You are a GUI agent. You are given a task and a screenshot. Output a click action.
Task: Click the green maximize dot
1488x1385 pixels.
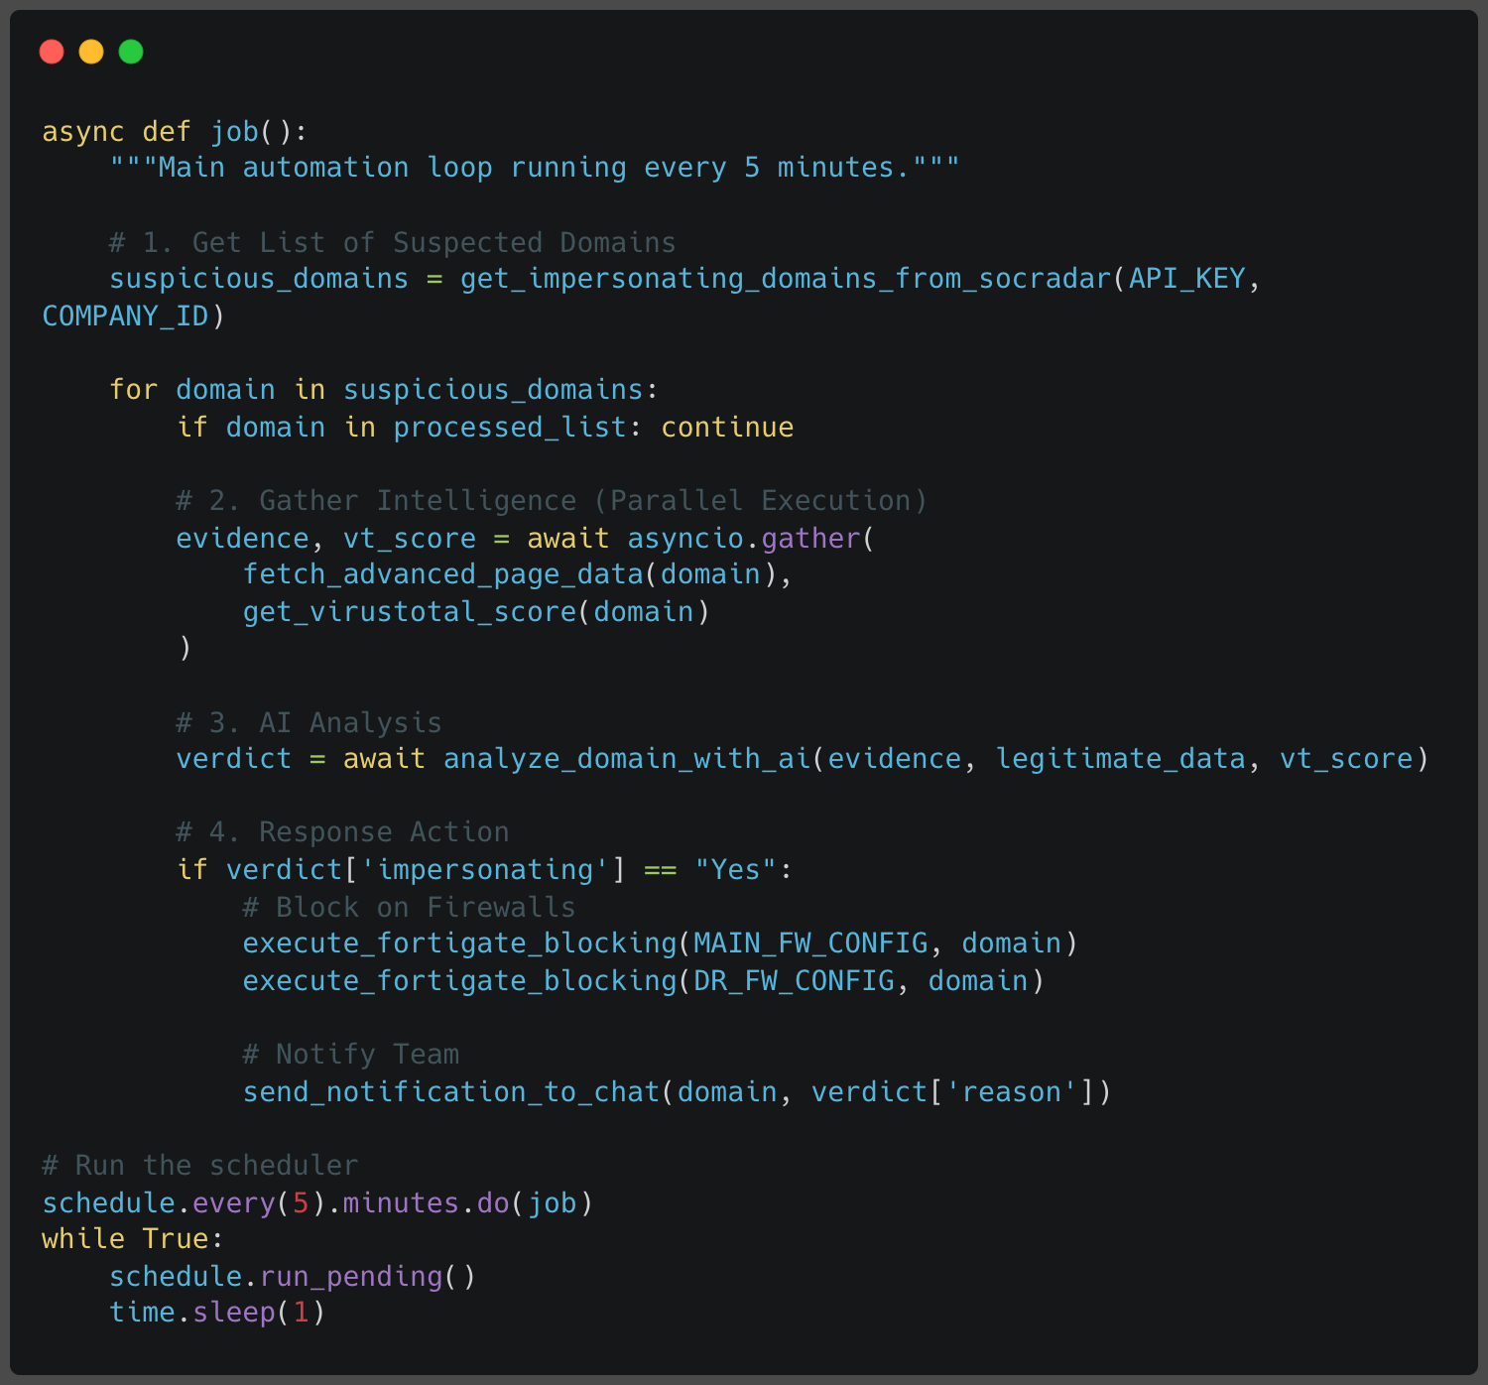pyautogui.click(x=131, y=52)
